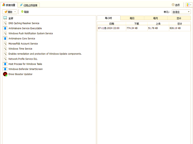Select the 每月 tab
This screenshot has width=193, height=144.
[x=156, y=18]
